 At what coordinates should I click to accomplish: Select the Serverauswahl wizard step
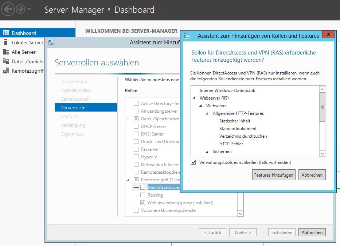click(76, 99)
